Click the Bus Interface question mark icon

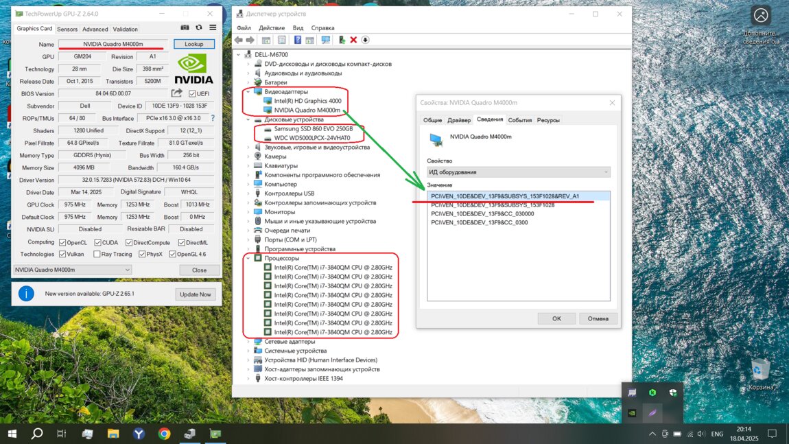click(x=213, y=119)
